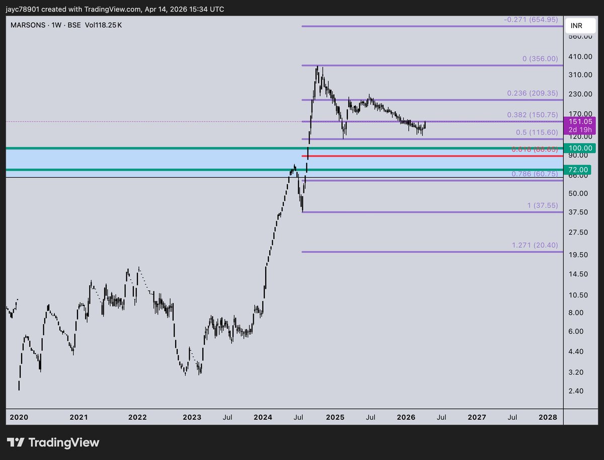Select red 0.618 Fibonacci level label
The image size is (604, 460).
(x=535, y=149)
